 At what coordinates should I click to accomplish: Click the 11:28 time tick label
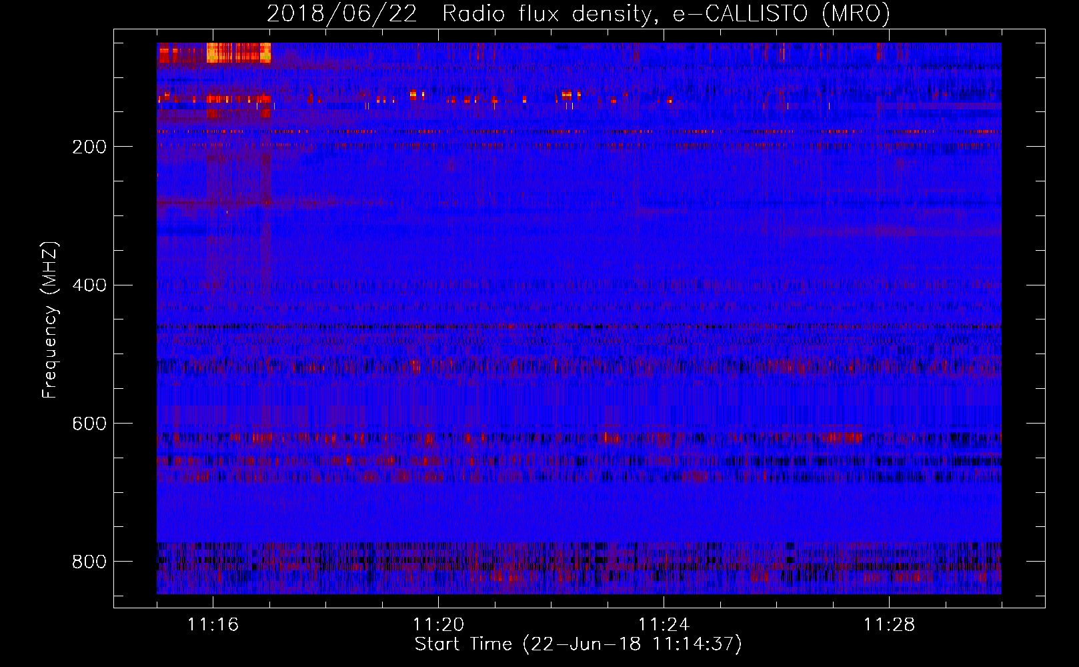tap(890, 624)
